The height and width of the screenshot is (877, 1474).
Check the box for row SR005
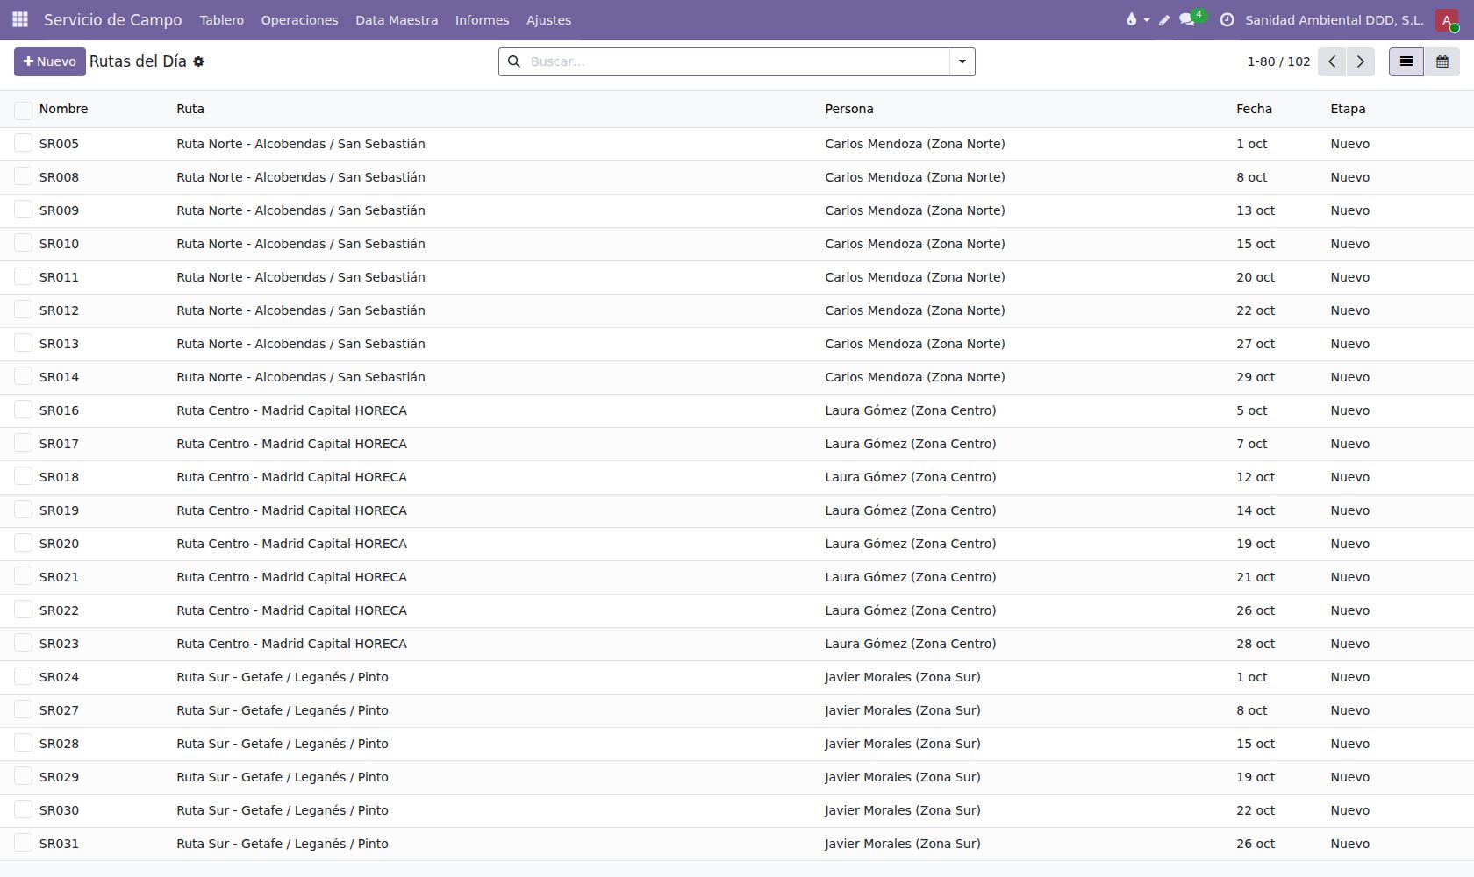(x=23, y=143)
